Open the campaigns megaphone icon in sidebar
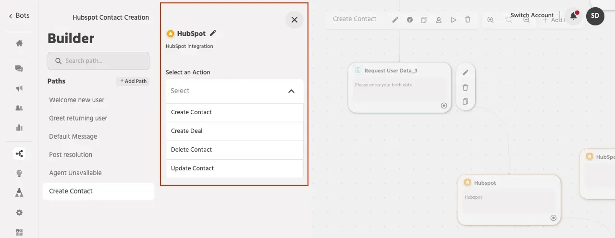615x238 pixels. 19,88
